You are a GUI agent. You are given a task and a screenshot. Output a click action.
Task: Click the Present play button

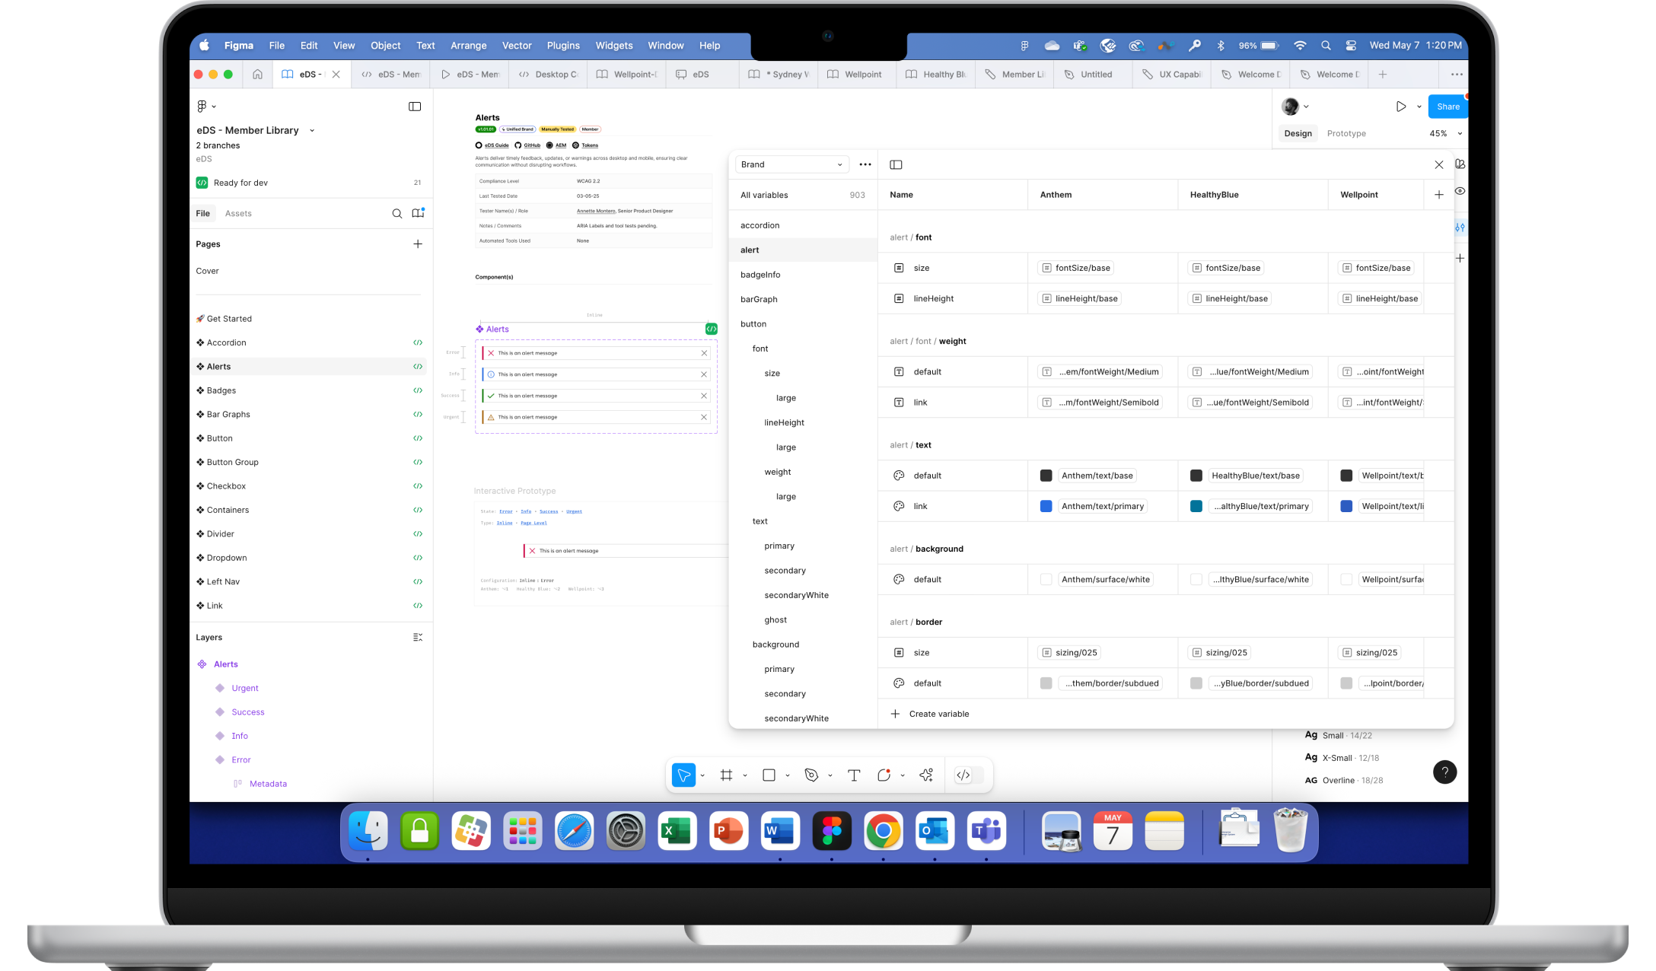tap(1401, 107)
